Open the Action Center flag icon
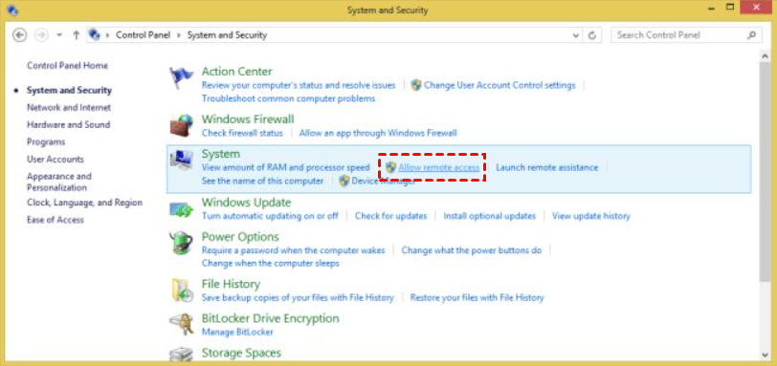777x366 pixels. pyautogui.click(x=181, y=77)
